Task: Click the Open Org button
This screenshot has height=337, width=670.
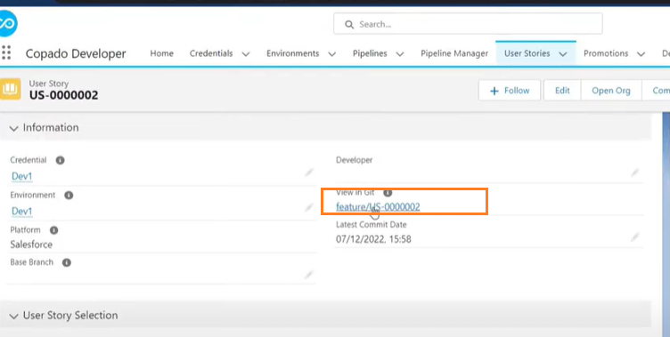Action: pyautogui.click(x=611, y=91)
